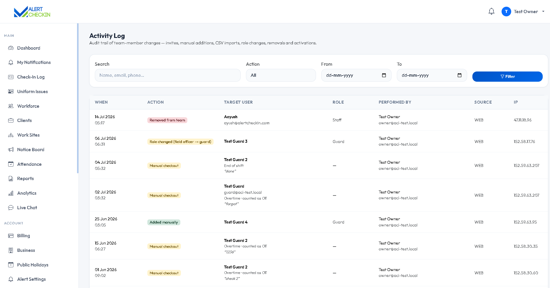Select Analytics in the sidebar

tap(27, 193)
